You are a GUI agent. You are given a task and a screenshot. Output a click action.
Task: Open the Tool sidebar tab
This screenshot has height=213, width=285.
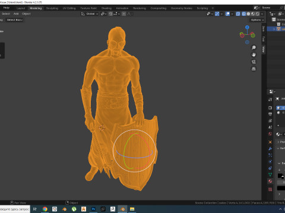pyautogui.click(x=264, y=39)
